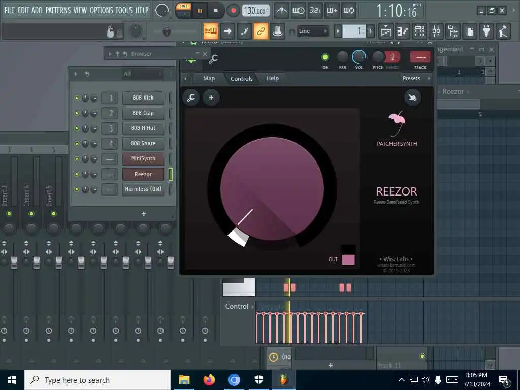
Task: Open the PATTERNS menu
Action: [x=58, y=10]
